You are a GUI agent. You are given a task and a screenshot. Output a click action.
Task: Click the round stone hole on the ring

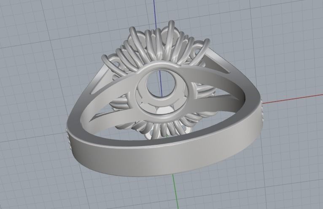161,84
